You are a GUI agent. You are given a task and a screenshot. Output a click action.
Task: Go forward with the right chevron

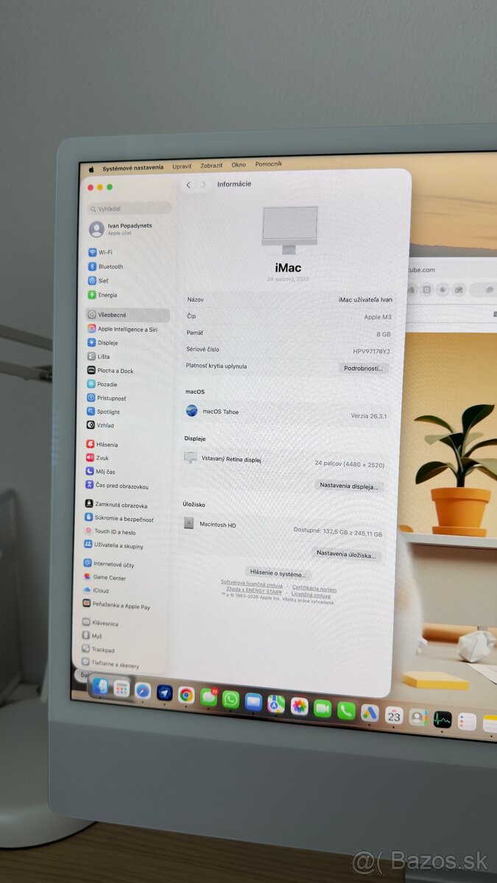[x=204, y=185]
